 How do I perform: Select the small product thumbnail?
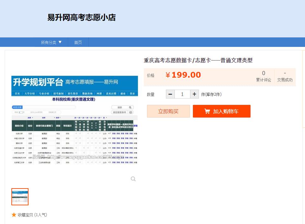(20, 197)
